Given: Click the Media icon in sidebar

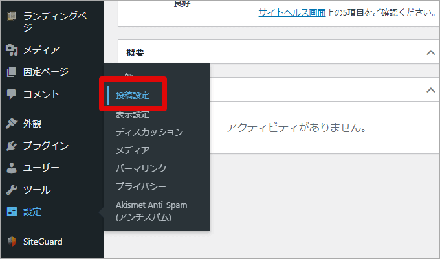Looking at the screenshot, I should pyautogui.click(x=12, y=50).
